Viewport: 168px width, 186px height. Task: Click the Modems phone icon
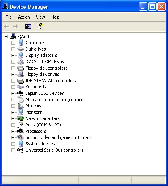(x=21, y=106)
